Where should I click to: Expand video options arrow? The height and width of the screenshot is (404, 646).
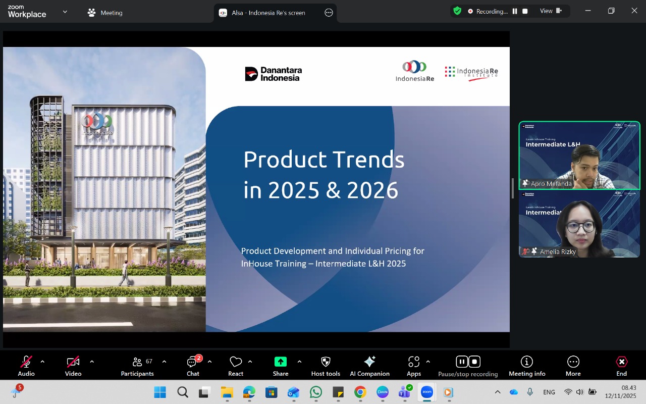pyautogui.click(x=92, y=362)
